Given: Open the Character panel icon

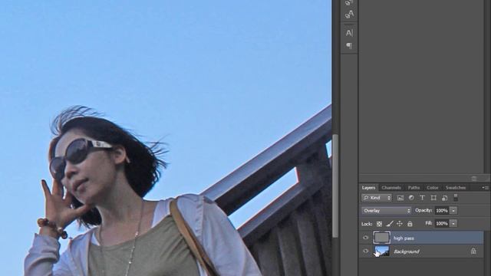Looking at the screenshot, I should [349, 32].
